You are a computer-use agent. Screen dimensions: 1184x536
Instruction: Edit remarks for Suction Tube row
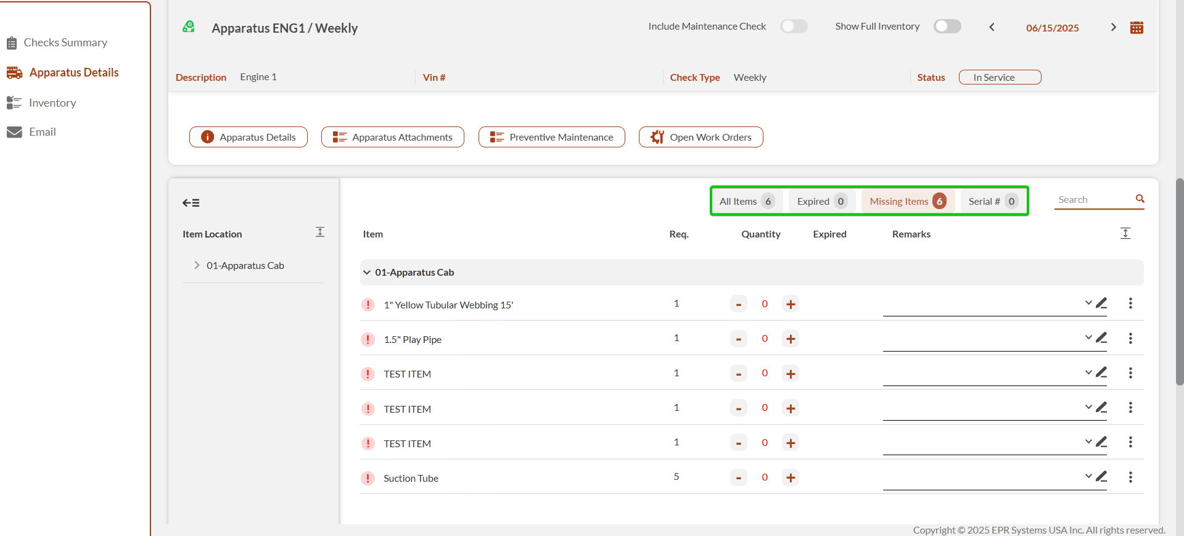tap(1101, 476)
